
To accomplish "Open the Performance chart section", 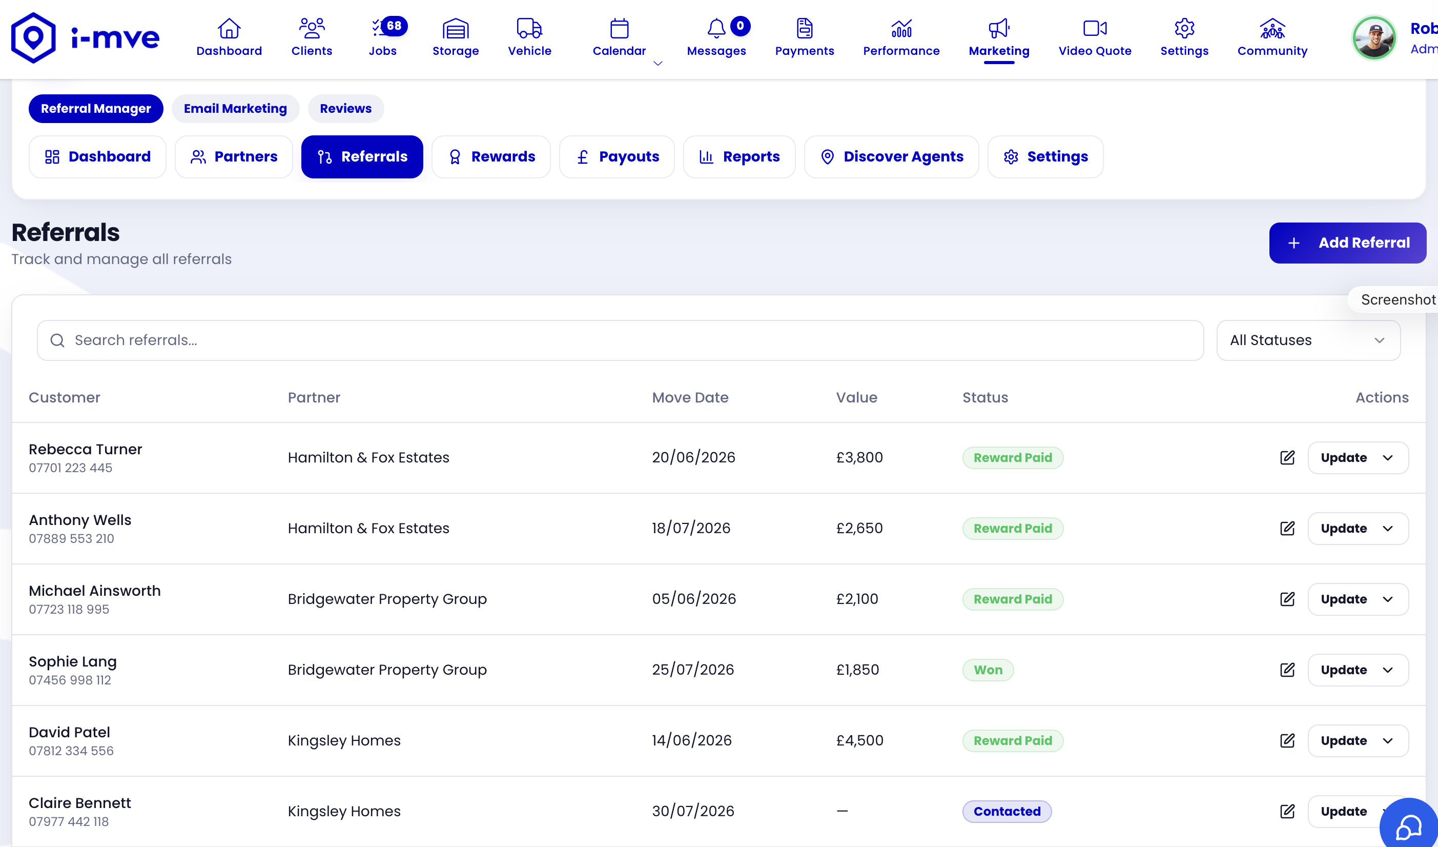I will (x=901, y=37).
